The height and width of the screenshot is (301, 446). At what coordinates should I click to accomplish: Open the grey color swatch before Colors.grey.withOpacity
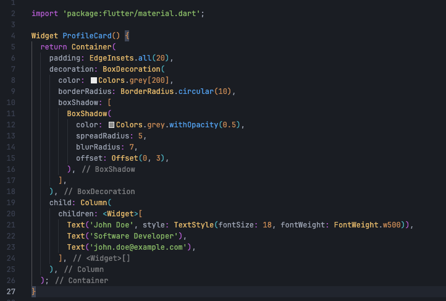(x=112, y=125)
